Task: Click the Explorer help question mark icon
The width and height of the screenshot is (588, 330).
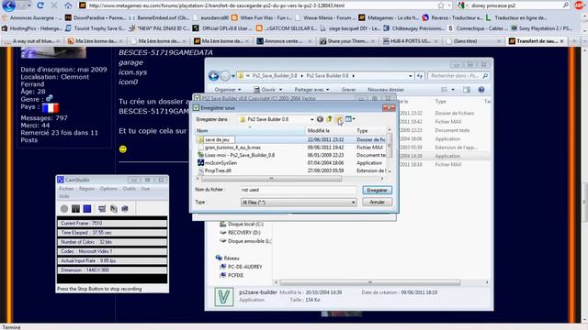Action: (x=481, y=90)
